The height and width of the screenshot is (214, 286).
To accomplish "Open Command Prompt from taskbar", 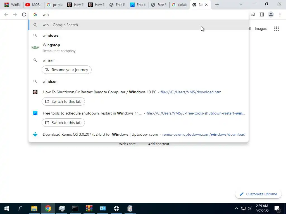I will (x=75, y=208).
